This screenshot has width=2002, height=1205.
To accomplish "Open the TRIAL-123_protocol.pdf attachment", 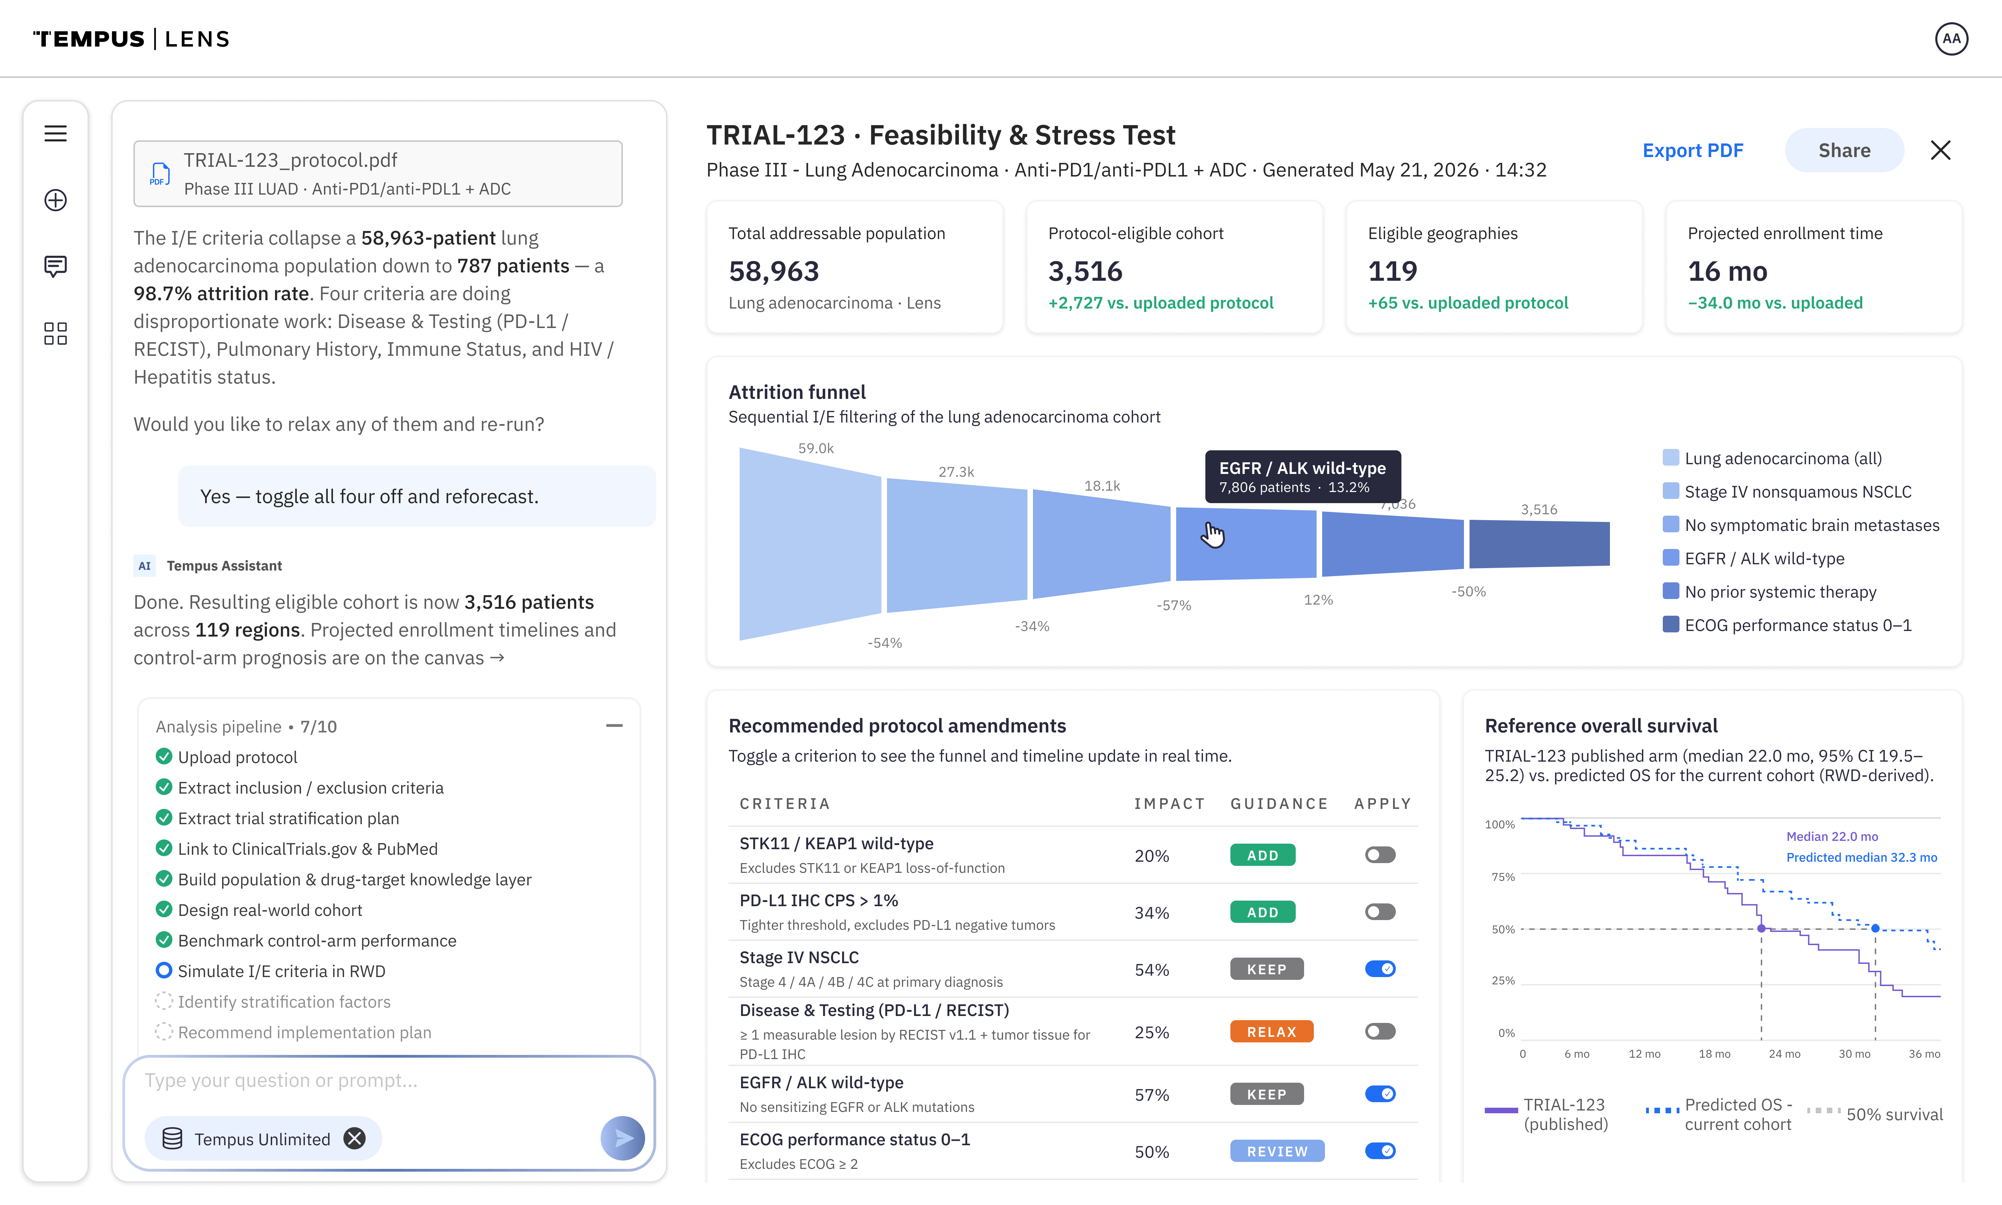I will coord(378,174).
